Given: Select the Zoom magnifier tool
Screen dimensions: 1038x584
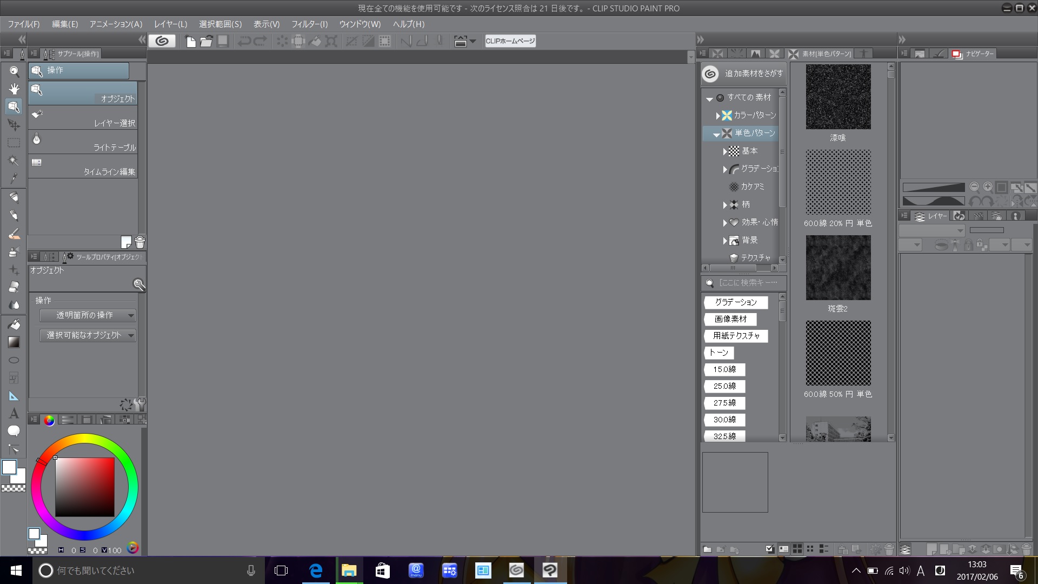Looking at the screenshot, I should (14, 71).
